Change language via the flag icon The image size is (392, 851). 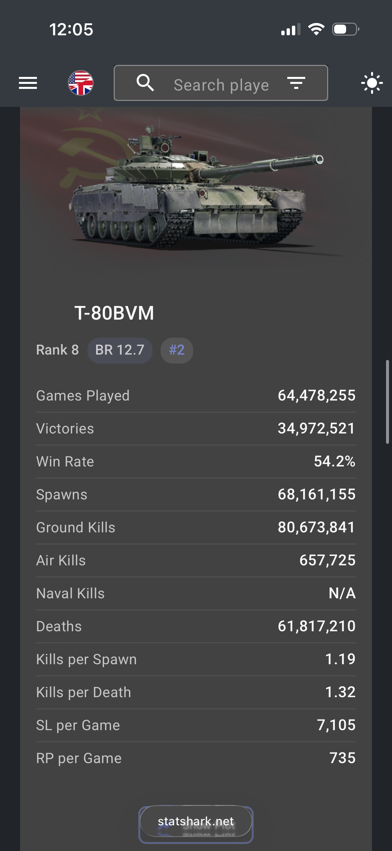[x=81, y=83]
